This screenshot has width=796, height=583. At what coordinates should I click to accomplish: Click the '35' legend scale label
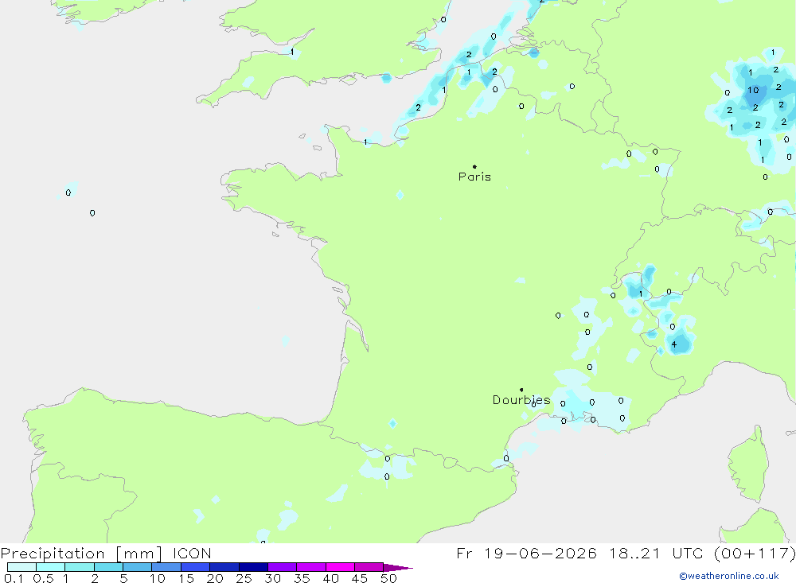point(302,578)
